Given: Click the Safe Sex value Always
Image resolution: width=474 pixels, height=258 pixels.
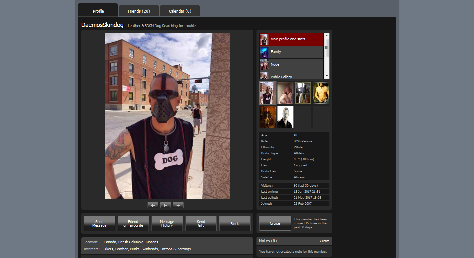Looking at the screenshot, I should [299, 177].
